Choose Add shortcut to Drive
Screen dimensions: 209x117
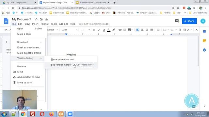(x=28, y=77)
